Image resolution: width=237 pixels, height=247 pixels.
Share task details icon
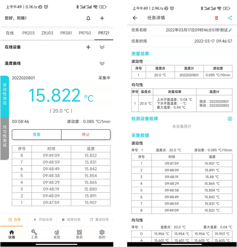(x=230, y=18)
